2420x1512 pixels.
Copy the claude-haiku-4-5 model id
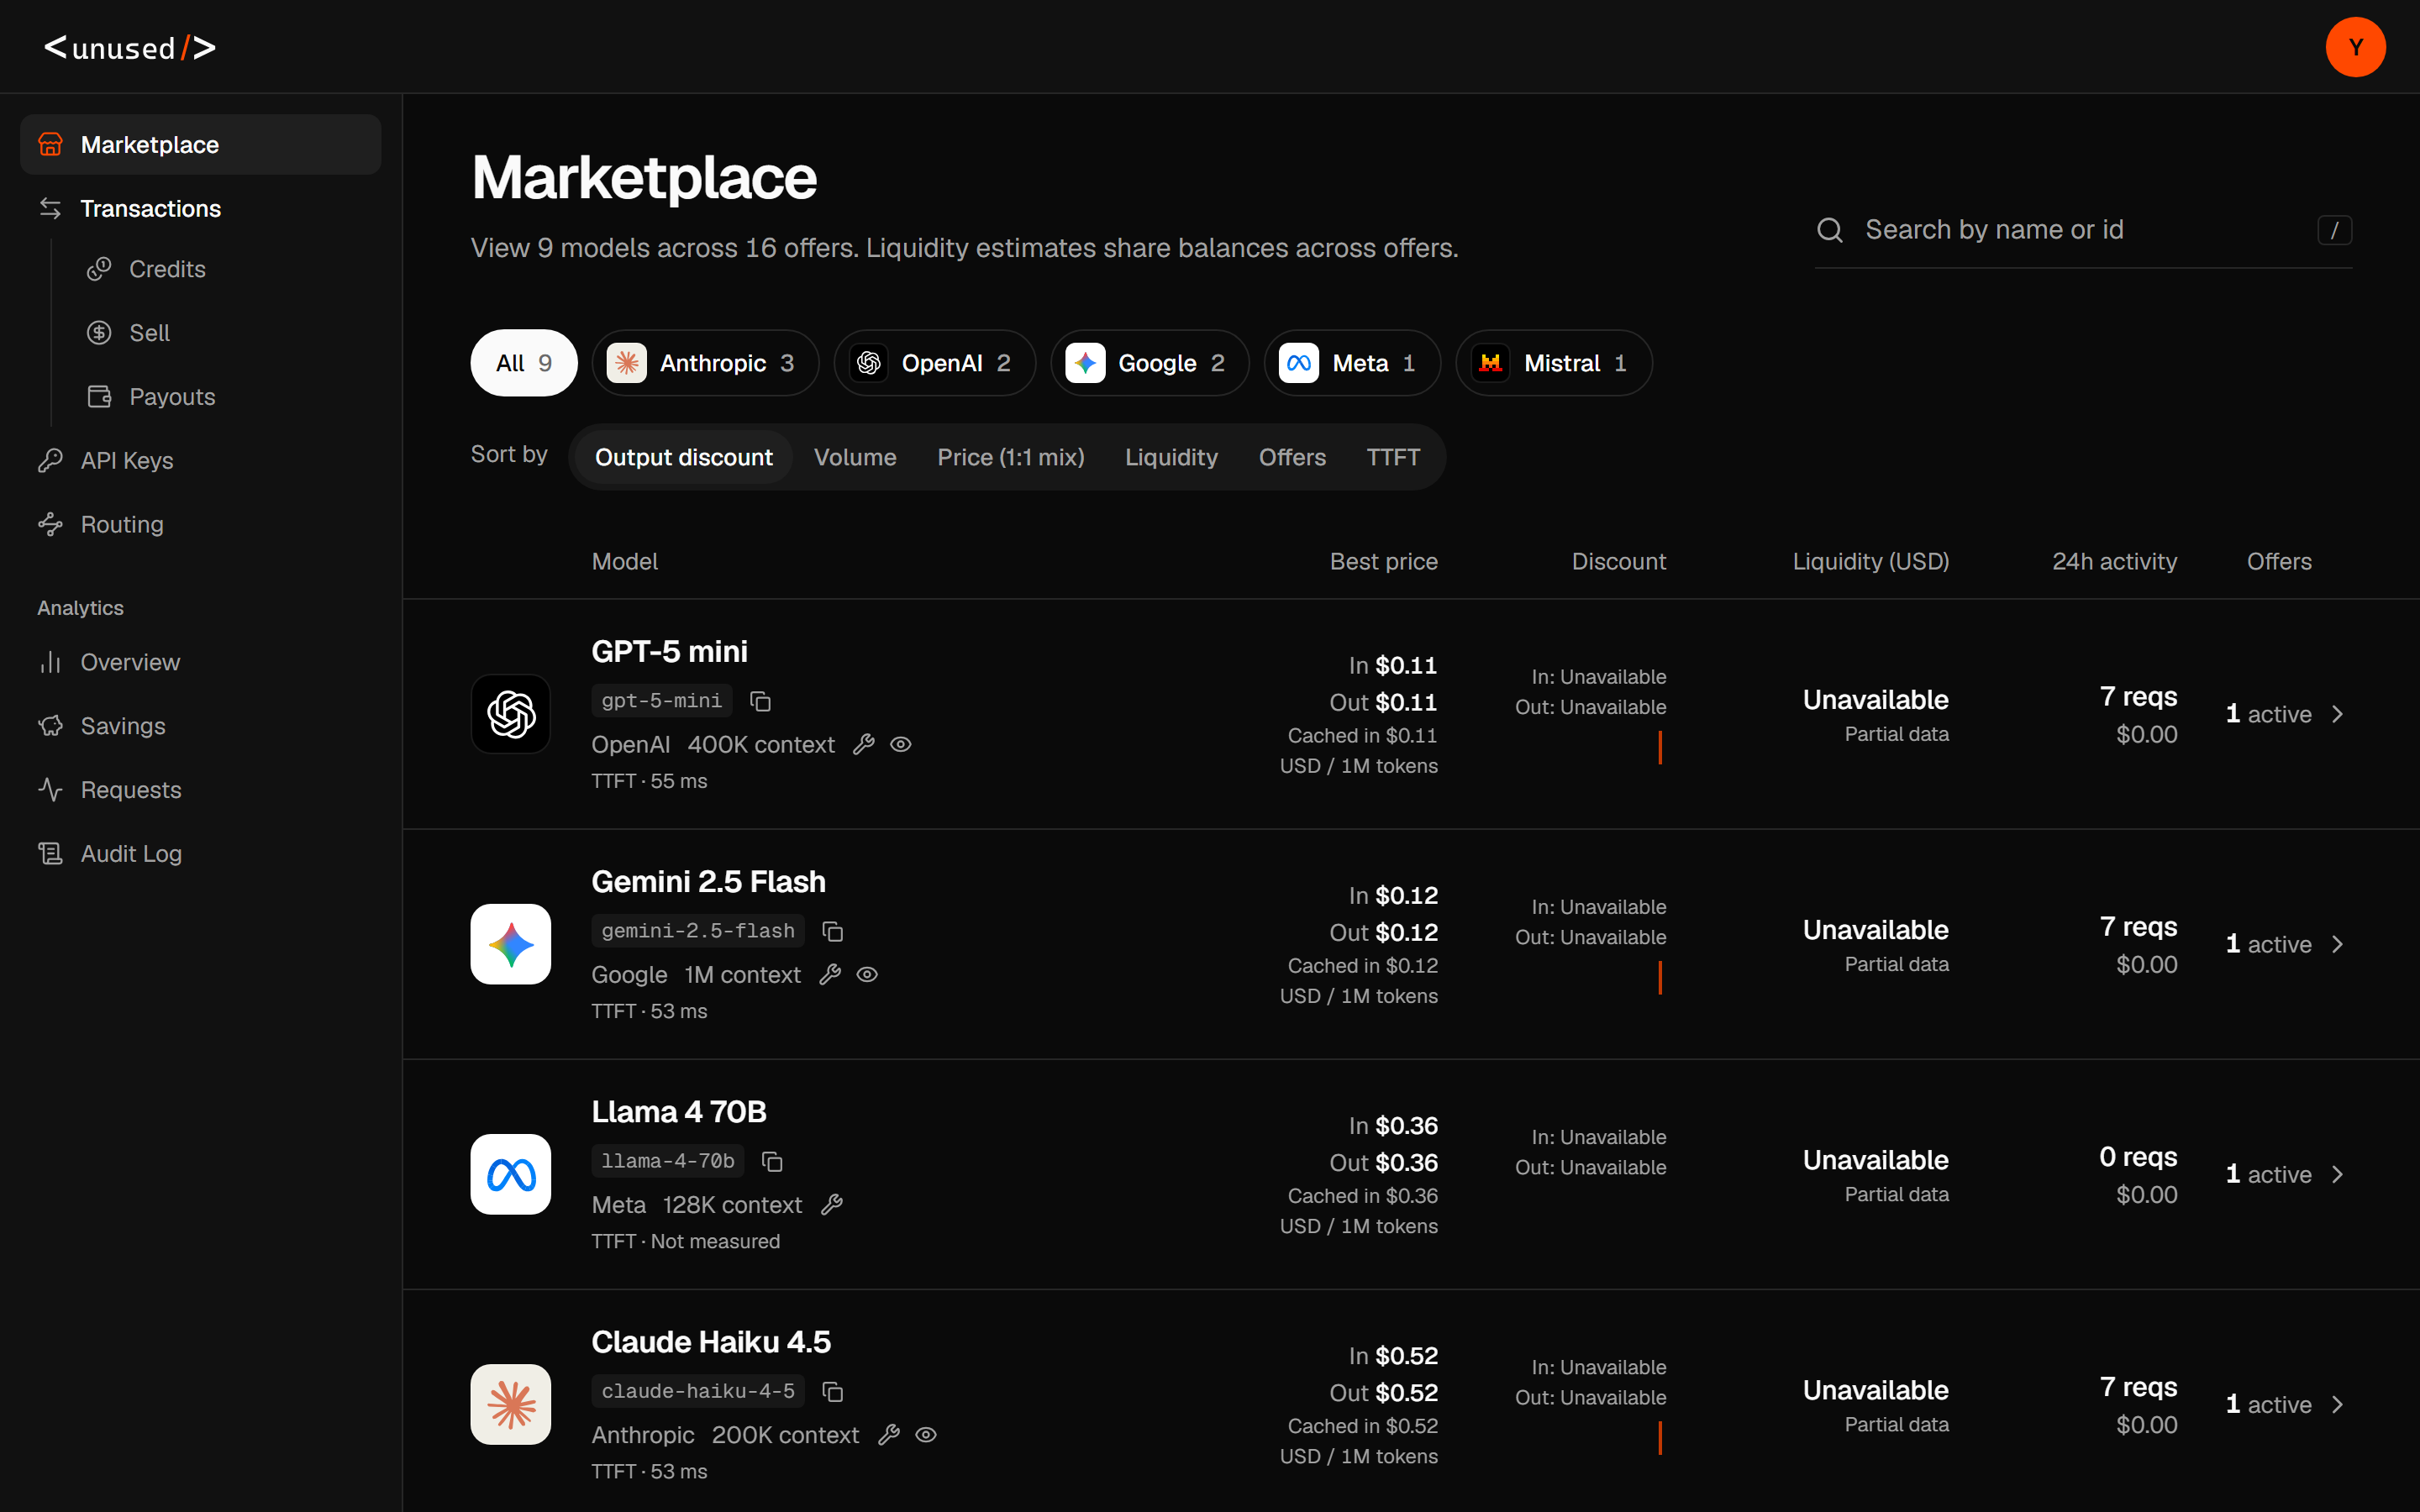click(x=832, y=1391)
